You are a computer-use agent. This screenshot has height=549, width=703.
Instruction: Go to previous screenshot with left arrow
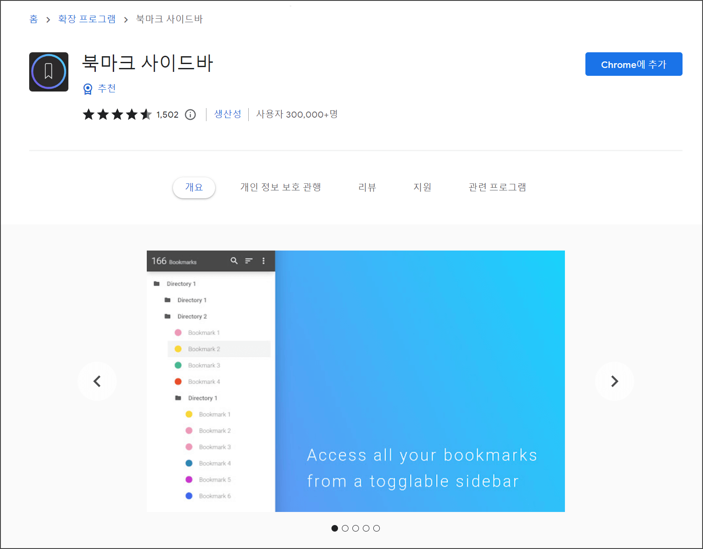click(x=97, y=381)
